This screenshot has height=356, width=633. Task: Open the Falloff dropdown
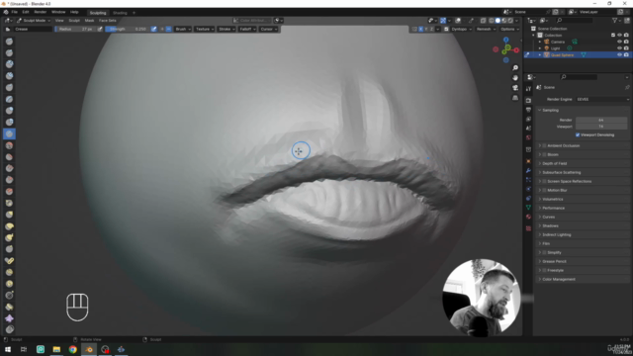click(247, 29)
